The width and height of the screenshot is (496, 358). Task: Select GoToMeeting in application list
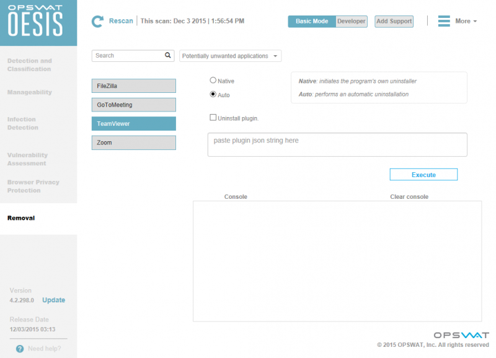(134, 105)
